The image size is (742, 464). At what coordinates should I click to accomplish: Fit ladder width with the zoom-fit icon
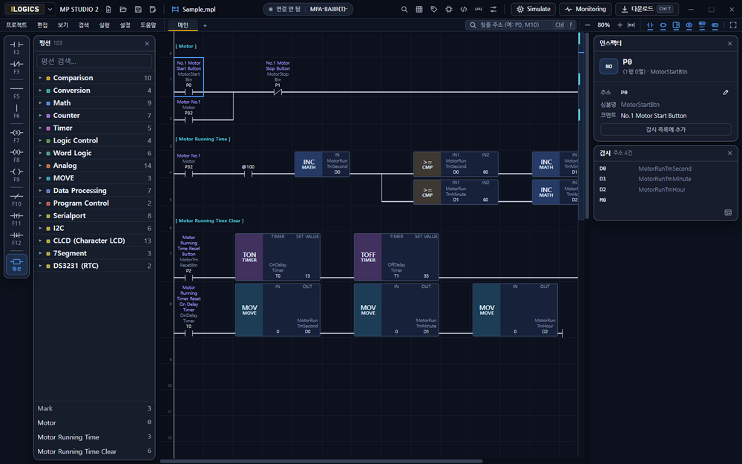pyautogui.click(x=631, y=25)
